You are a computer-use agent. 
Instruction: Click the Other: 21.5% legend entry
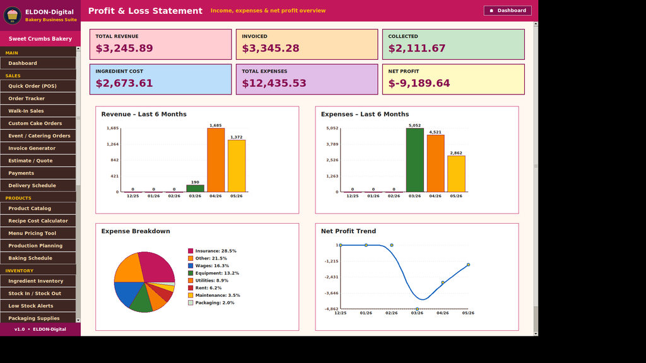[x=211, y=258]
